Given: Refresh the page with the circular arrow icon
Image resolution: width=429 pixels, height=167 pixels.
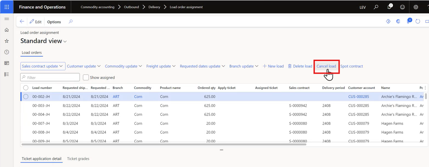Looking at the screenshot, I should pos(418,21).
